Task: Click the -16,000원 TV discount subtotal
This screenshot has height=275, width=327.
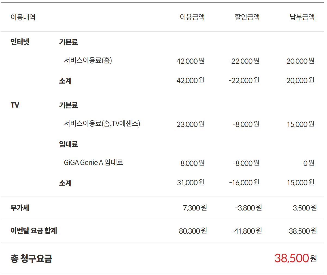Action: [244, 182]
